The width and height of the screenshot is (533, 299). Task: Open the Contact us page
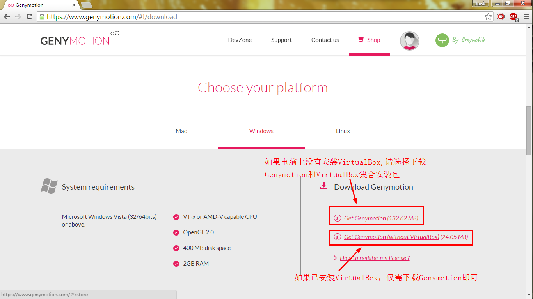[325, 40]
